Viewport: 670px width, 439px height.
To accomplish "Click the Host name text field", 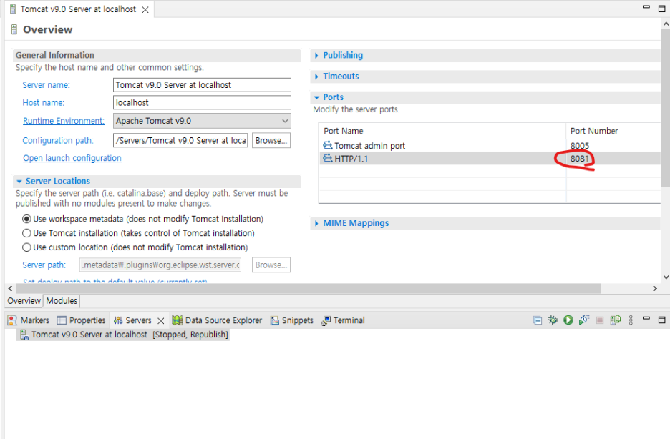I will click(x=202, y=102).
